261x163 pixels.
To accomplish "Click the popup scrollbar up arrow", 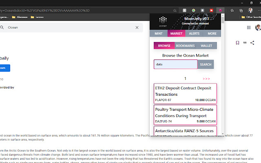I will click(223, 15).
